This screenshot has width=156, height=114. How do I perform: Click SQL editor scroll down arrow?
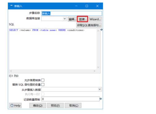(x=98, y=67)
